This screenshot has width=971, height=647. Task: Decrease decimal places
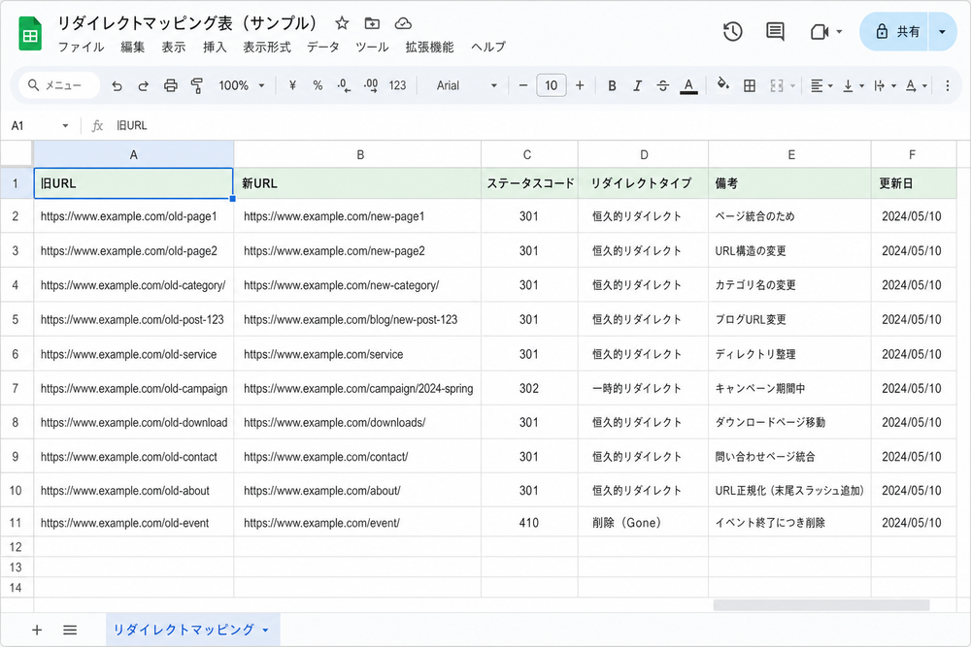coord(345,86)
